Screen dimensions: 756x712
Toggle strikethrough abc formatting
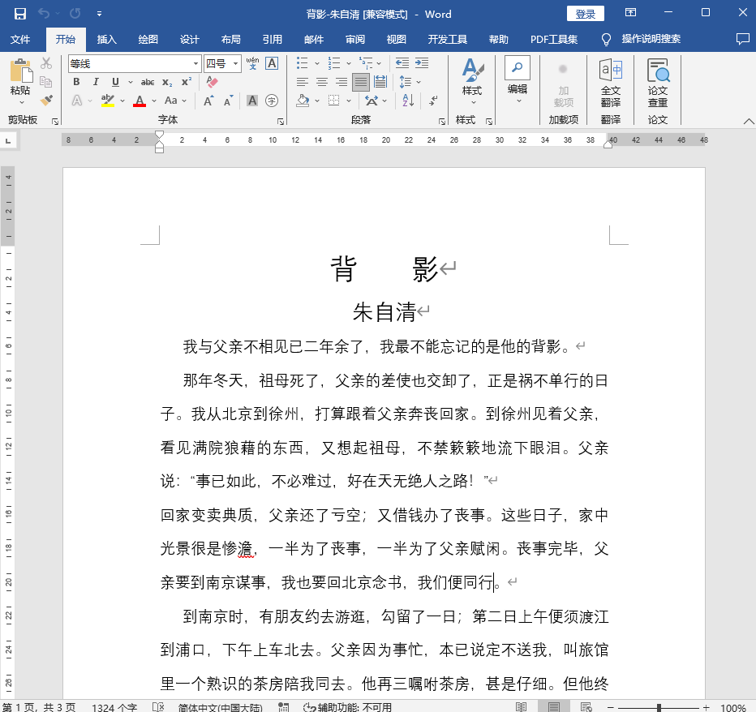[x=148, y=83]
